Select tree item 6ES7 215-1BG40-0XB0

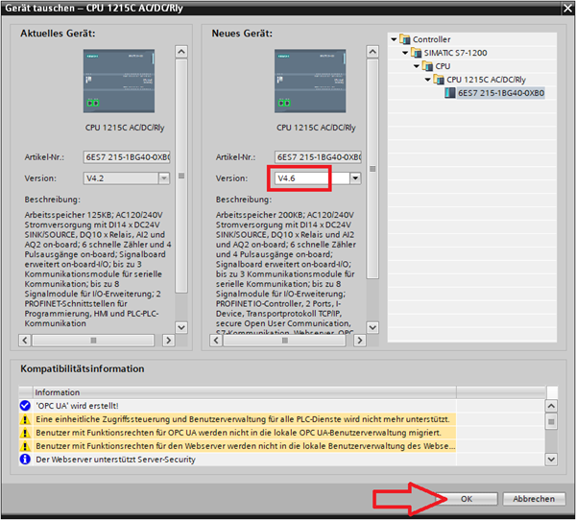[501, 93]
